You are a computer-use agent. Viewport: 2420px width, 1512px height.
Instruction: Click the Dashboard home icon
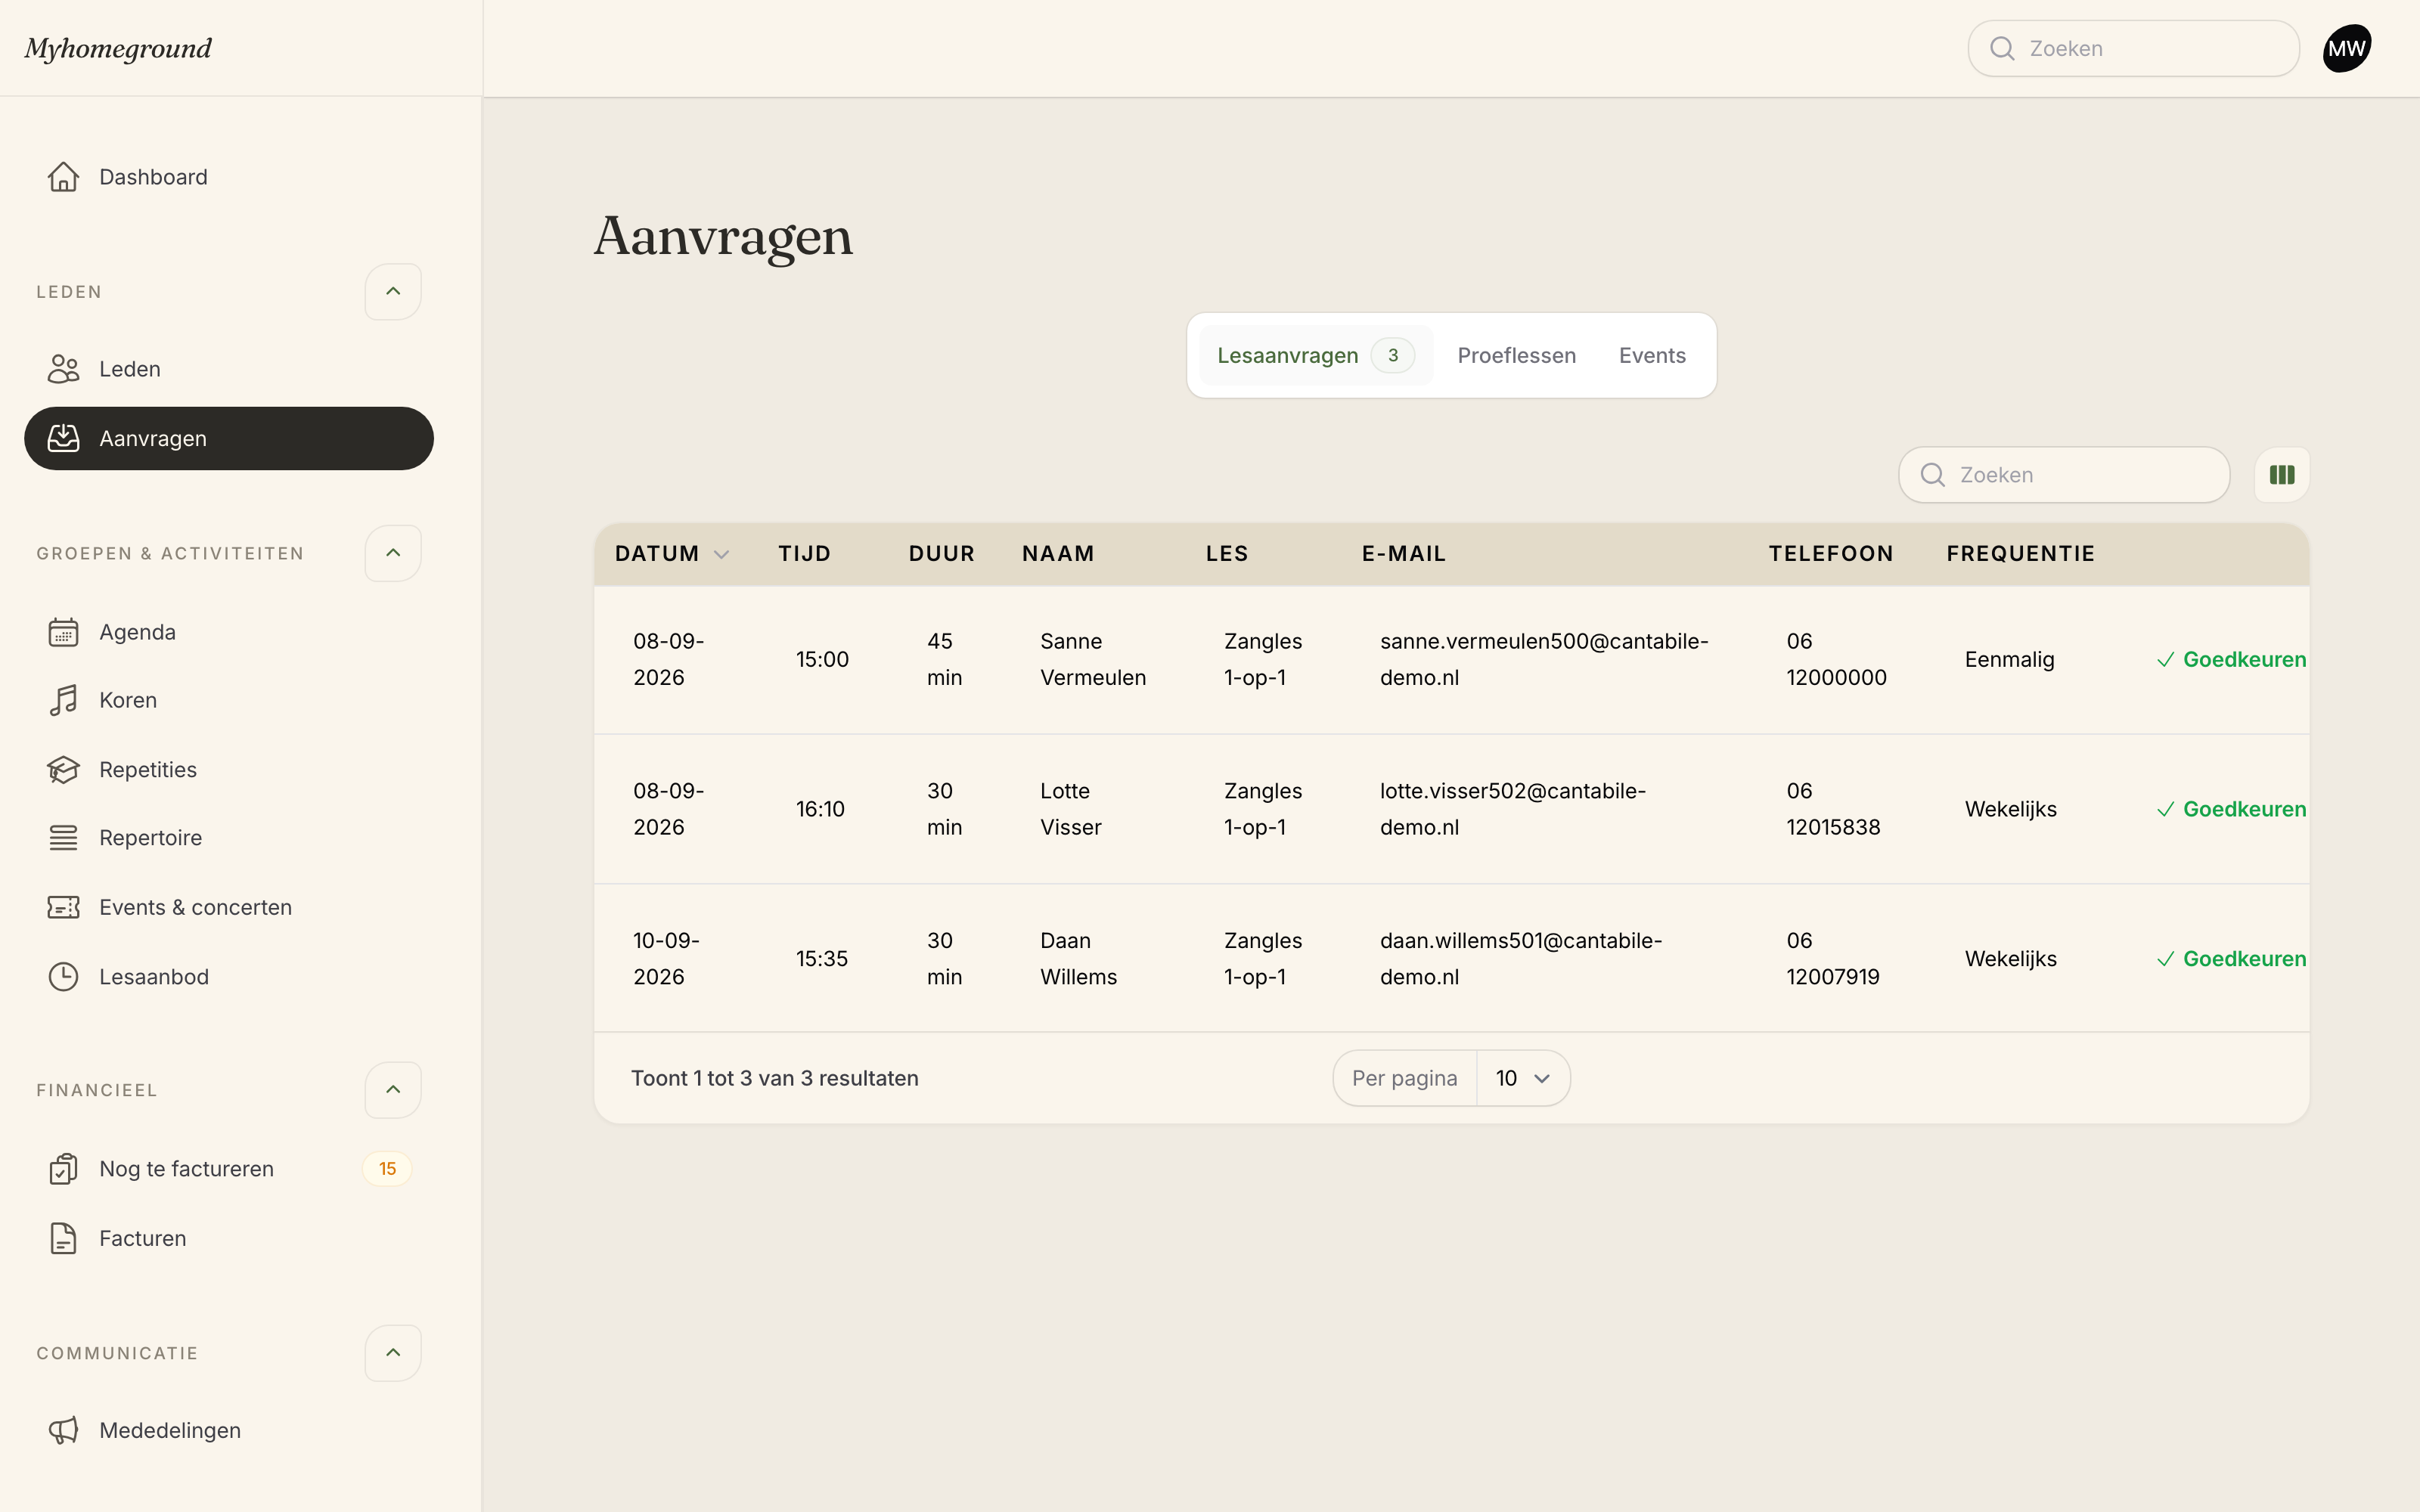(x=63, y=177)
